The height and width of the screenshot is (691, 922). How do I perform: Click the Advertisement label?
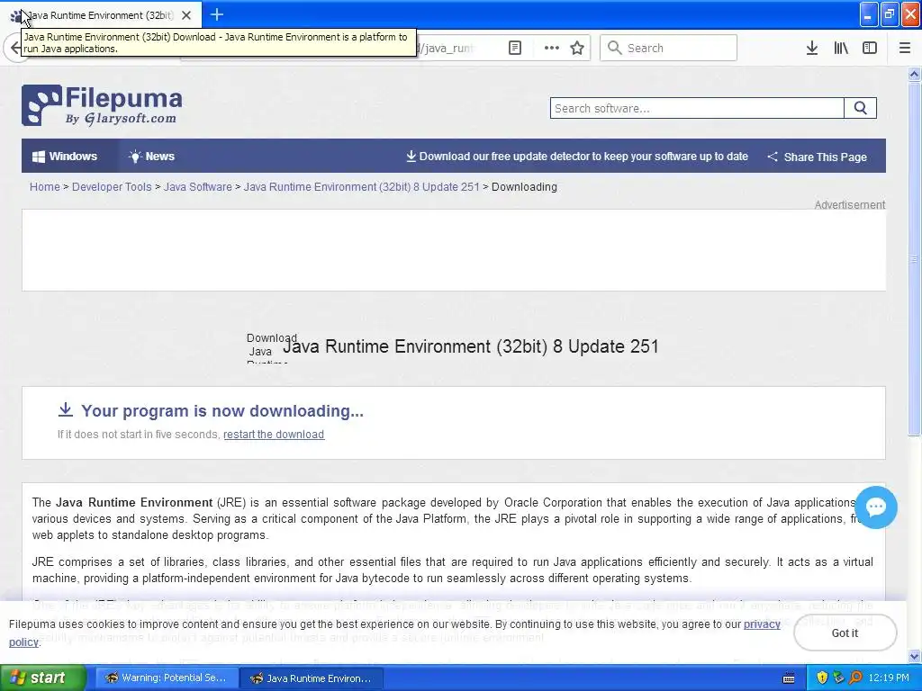point(849,204)
